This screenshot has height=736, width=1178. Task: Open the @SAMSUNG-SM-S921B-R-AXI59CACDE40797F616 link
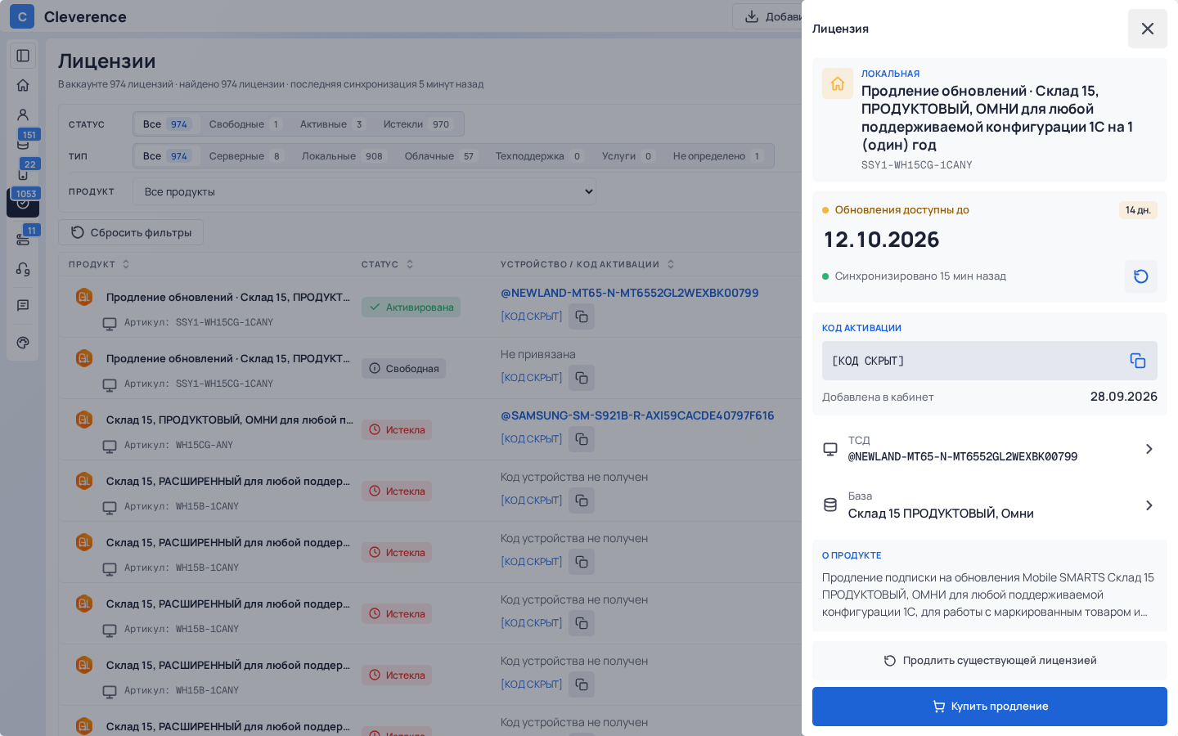pyautogui.click(x=637, y=415)
